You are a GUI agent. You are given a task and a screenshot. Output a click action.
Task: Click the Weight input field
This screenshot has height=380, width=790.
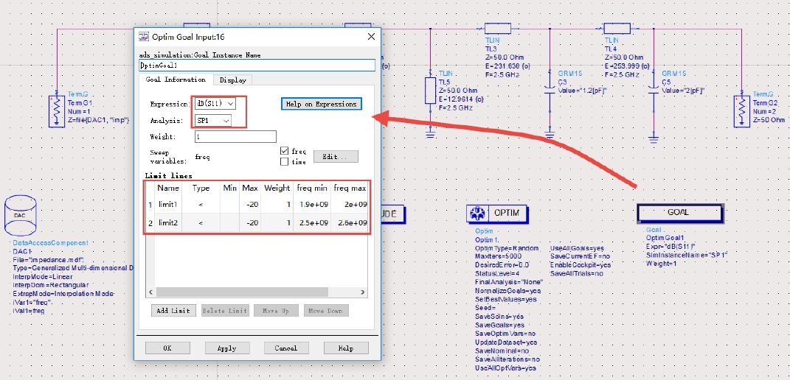pyautogui.click(x=235, y=136)
